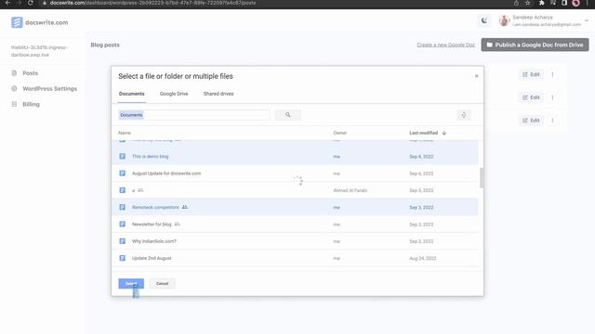Screen dimensions: 595x334
Task: Click doc icon of 'Update 2nd August'
Action: tap(122, 258)
